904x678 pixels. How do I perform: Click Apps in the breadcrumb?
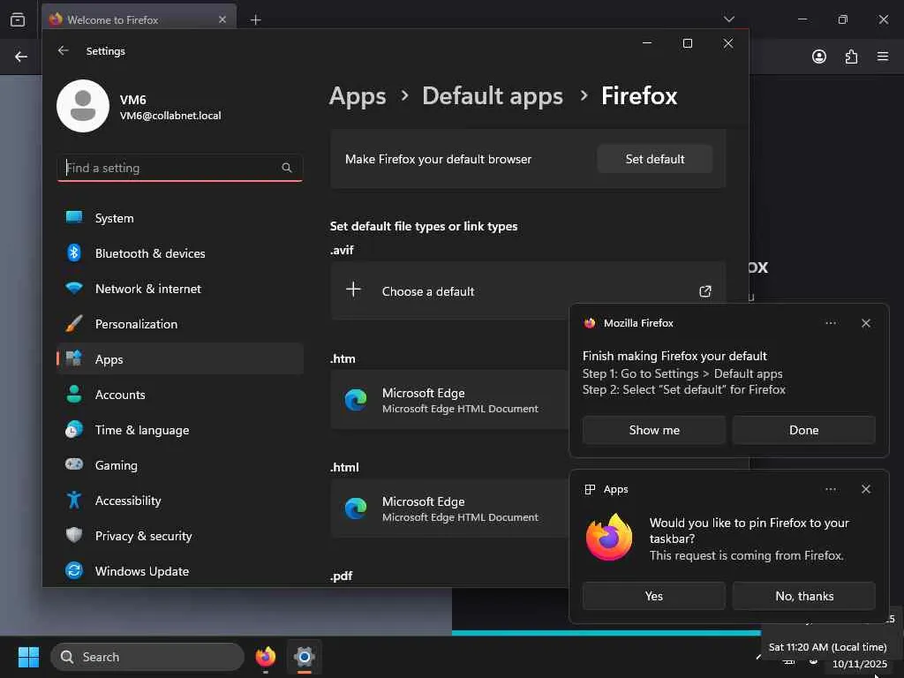pyautogui.click(x=358, y=96)
